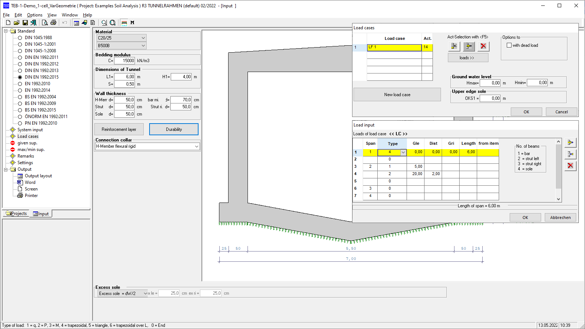585x329 pixels.
Task: Click the scroll up arrow of the load table
Action: (x=558, y=141)
